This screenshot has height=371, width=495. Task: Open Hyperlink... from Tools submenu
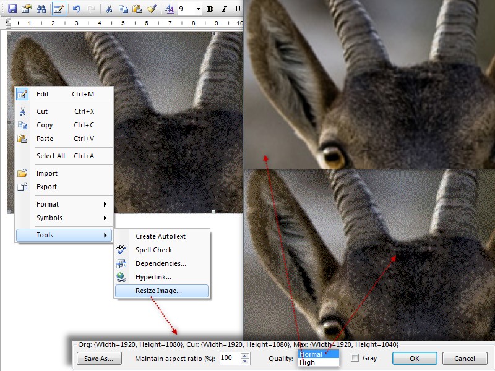click(161, 277)
